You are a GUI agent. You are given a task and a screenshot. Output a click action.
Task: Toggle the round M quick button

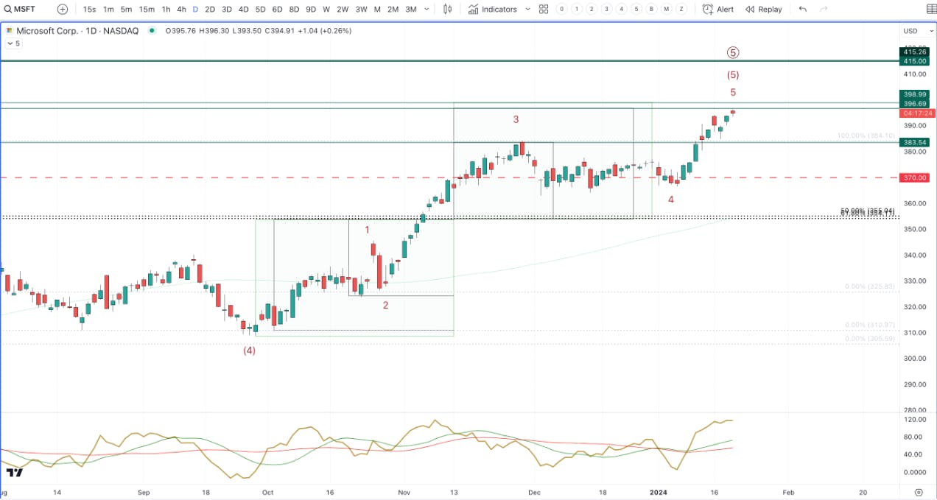click(x=667, y=10)
